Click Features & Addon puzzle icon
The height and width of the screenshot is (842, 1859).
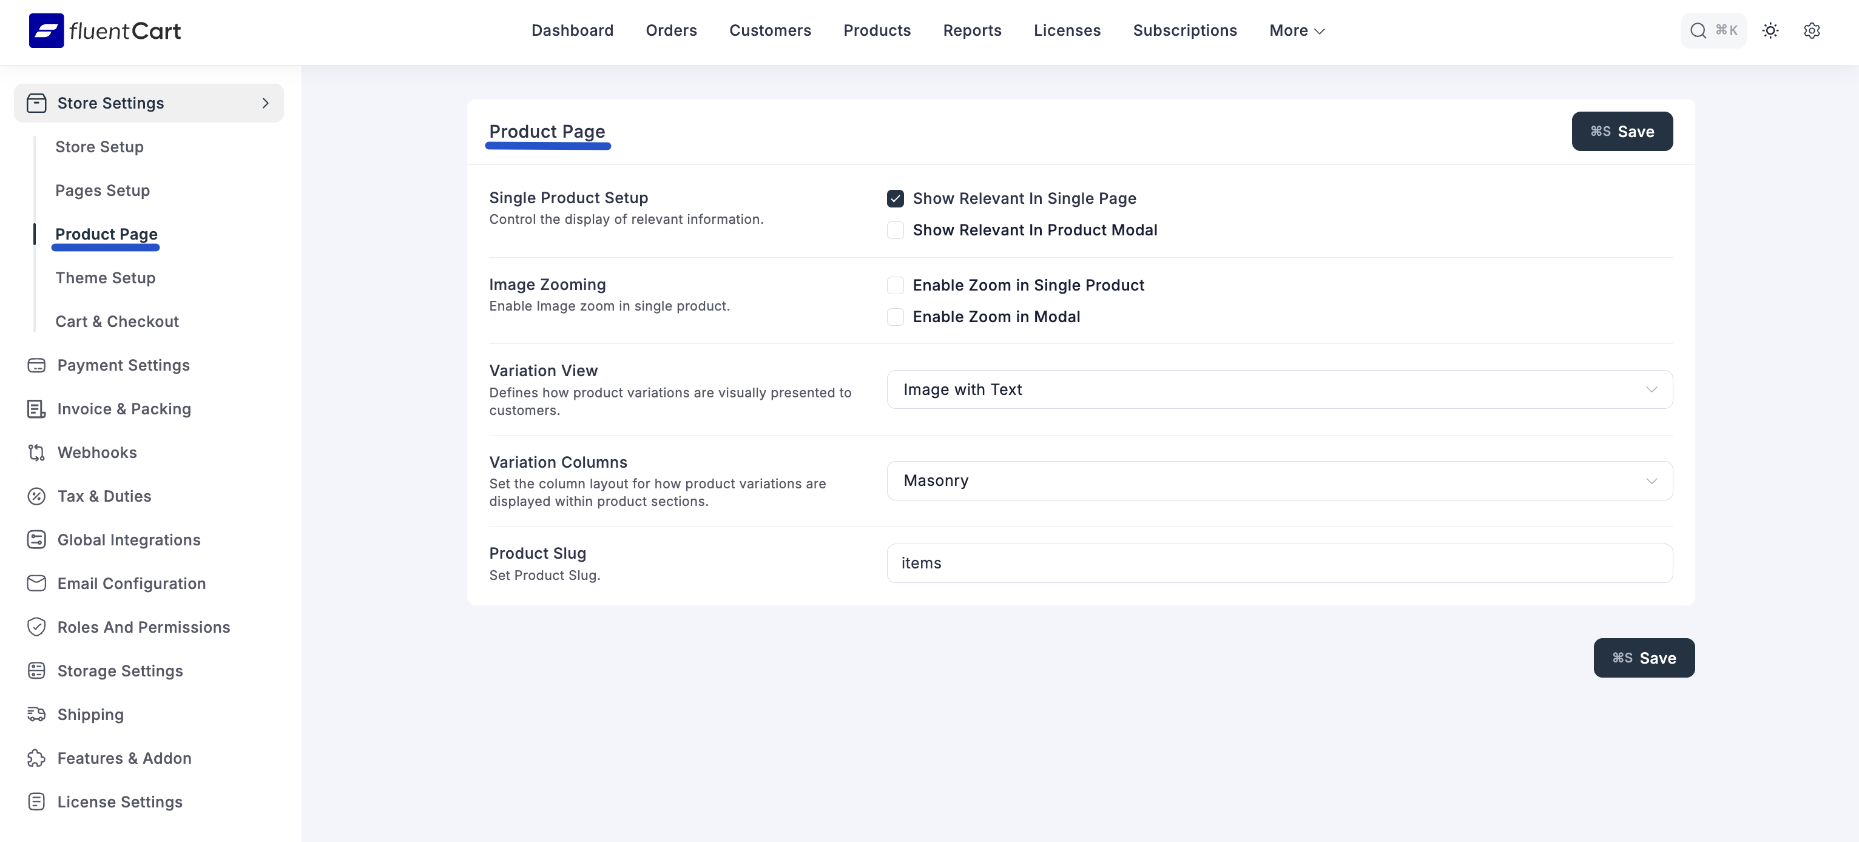click(36, 758)
